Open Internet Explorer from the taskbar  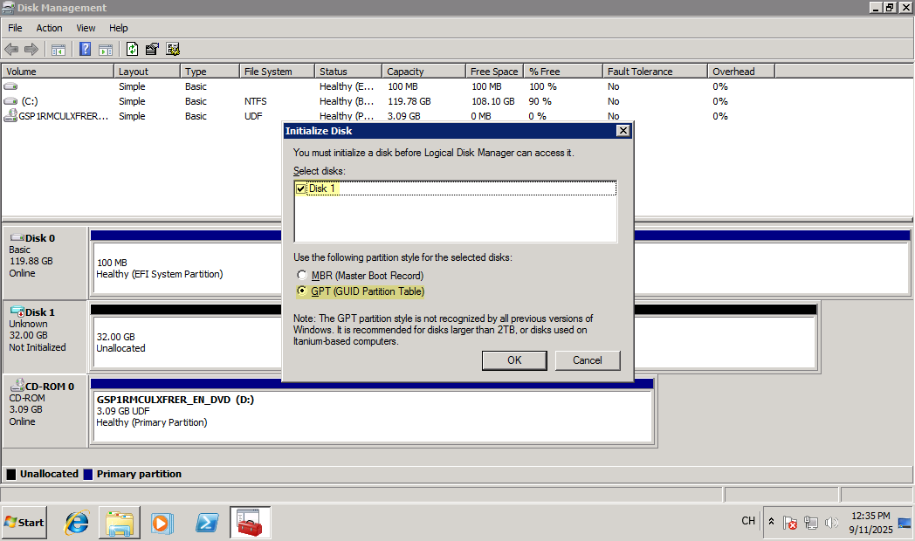[78, 523]
